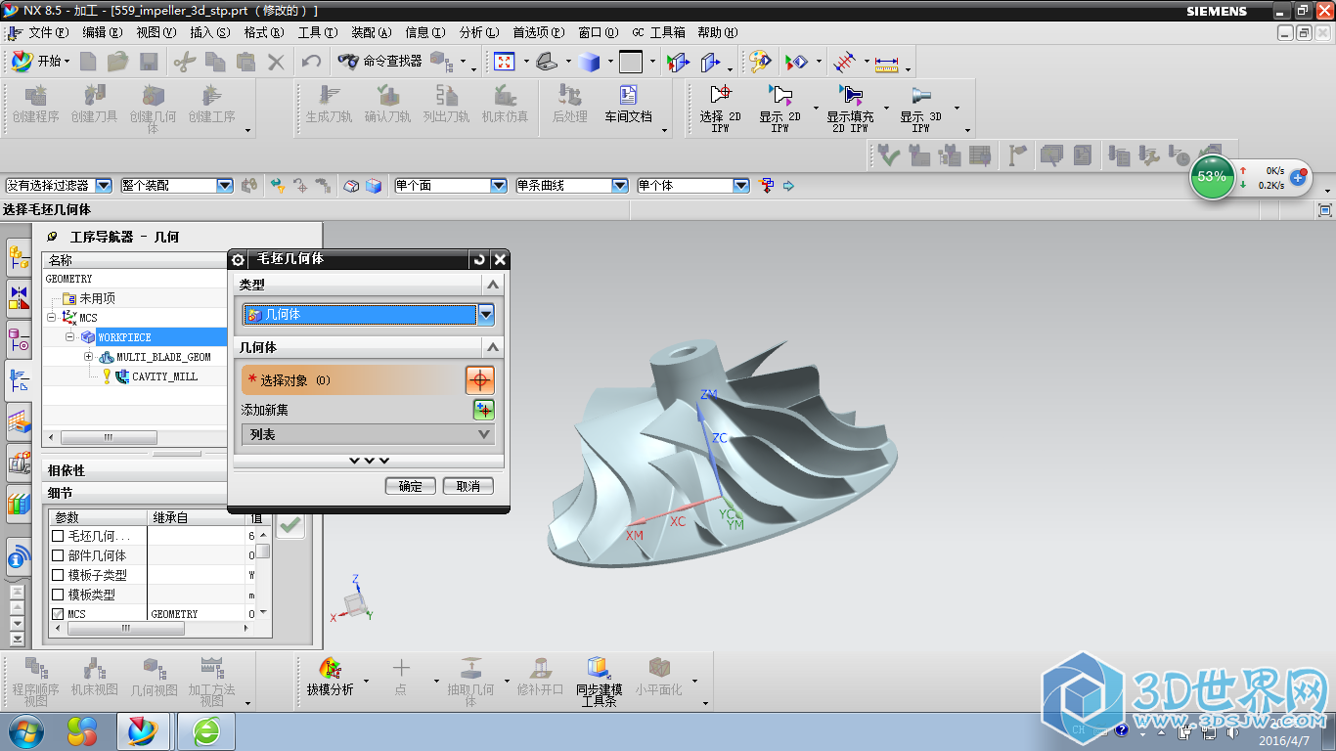Click the undo arrow icon
This screenshot has height=751, width=1336.
tap(312, 62)
